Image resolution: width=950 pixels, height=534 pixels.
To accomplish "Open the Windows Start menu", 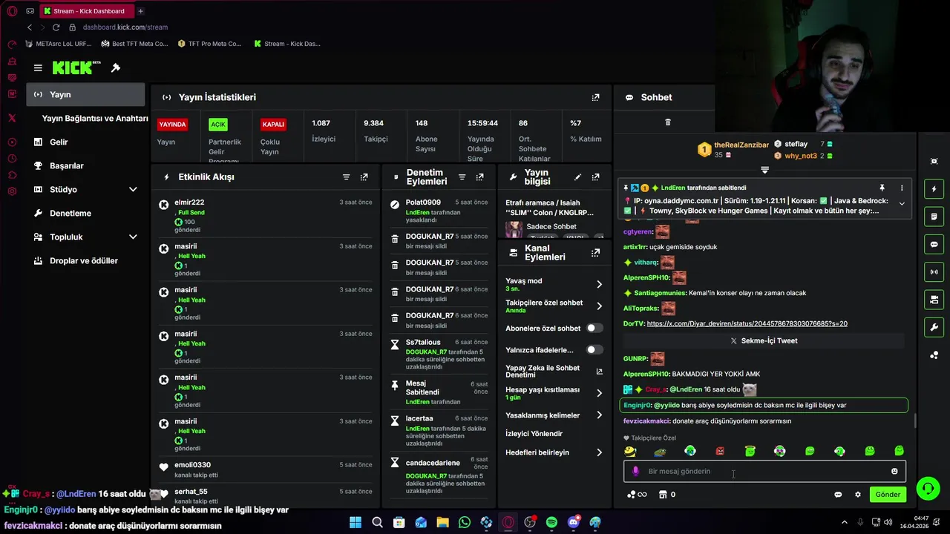I will tap(356, 522).
